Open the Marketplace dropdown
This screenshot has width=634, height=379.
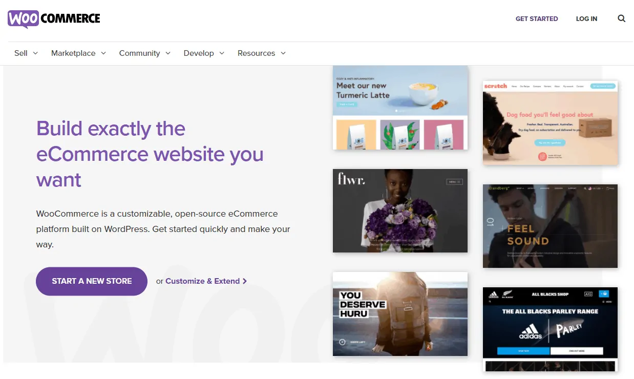[78, 53]
